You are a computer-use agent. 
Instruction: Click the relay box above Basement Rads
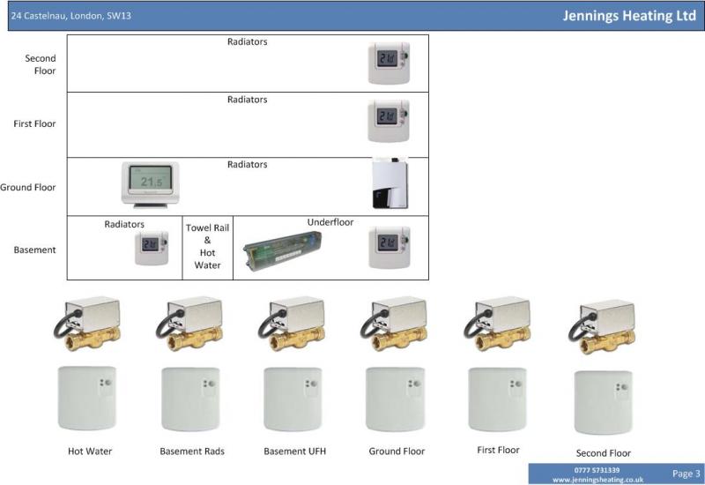[191, 398]
